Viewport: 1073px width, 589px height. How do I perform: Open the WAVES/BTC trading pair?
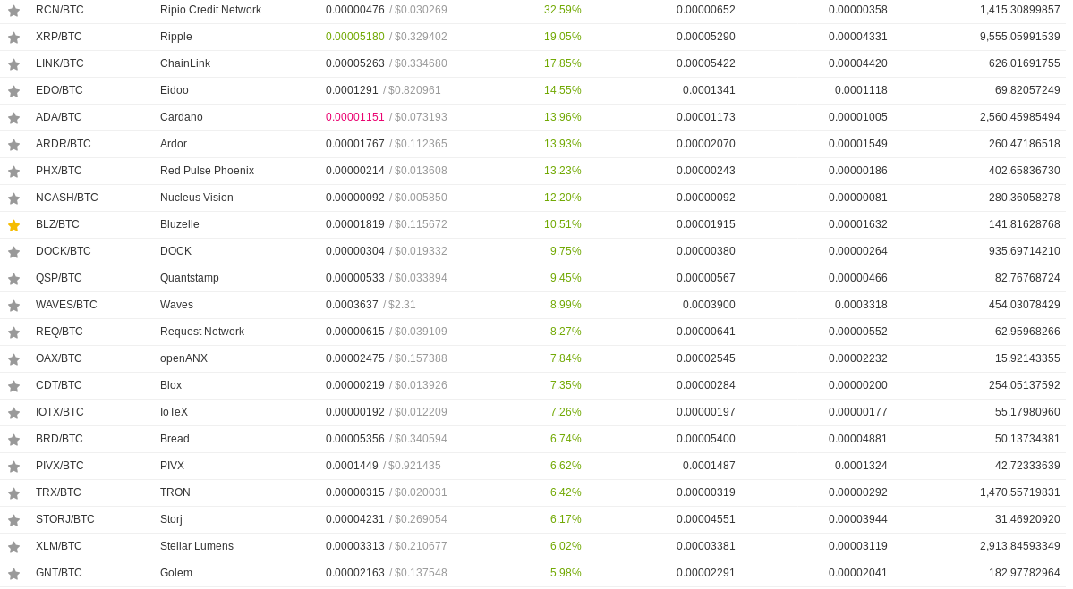tap(66, 305)
